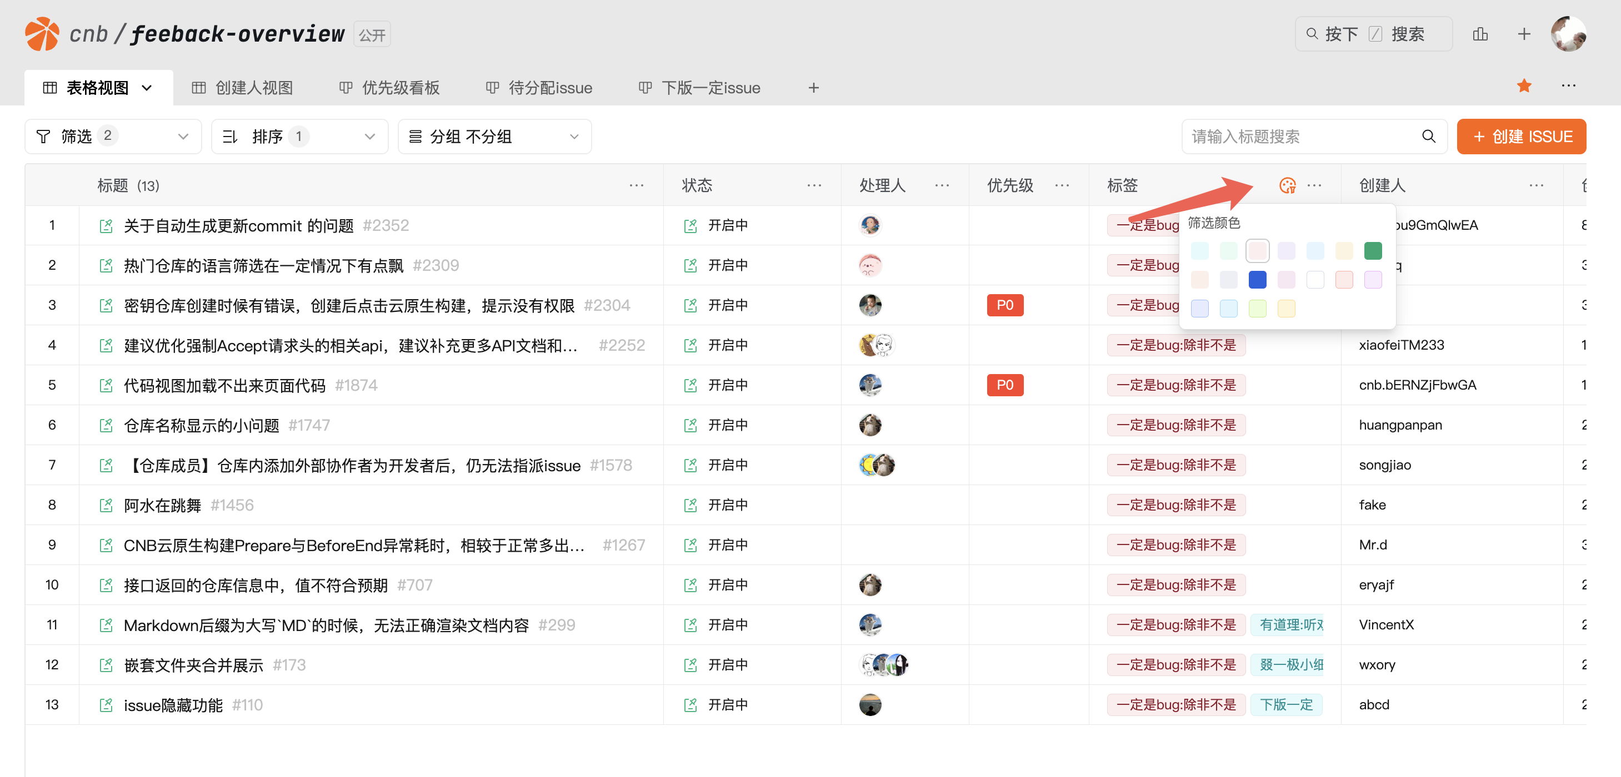Expand the 筛选 filter dropdown
This screenshot has width=1621, height=777.
(x=113, y=137)
